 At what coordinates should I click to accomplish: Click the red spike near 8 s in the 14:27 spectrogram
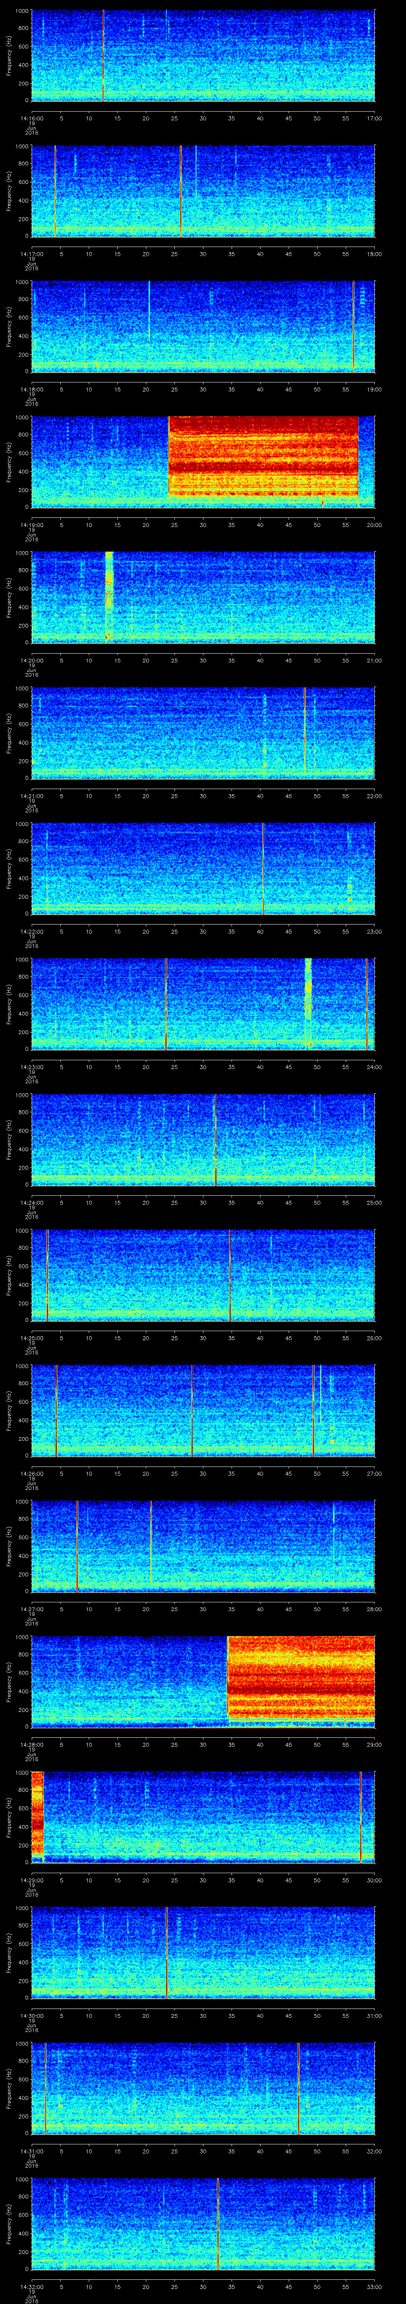(x=77, y=1546)
